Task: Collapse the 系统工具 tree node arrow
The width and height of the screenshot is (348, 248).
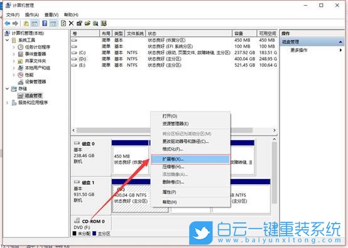Action: pyautogui.click(x=8, y=40)
